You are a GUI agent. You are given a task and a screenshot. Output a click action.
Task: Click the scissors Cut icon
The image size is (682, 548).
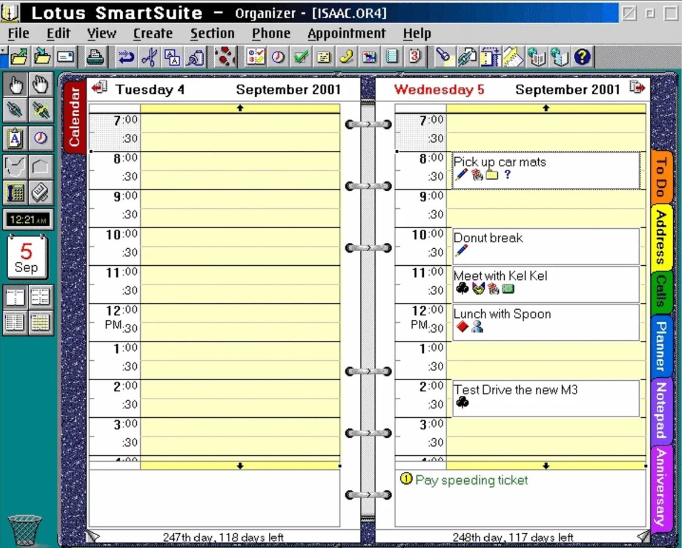[149, 57]
